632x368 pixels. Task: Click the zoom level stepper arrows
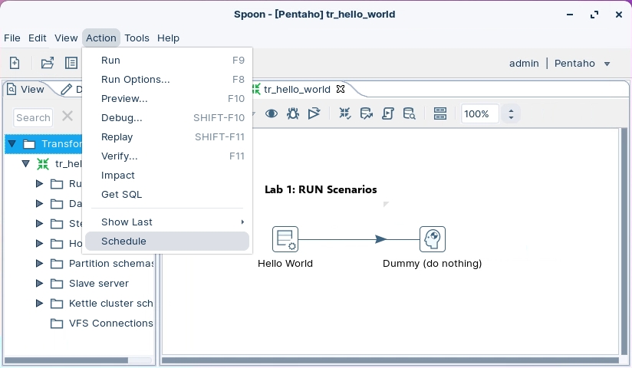511,114
